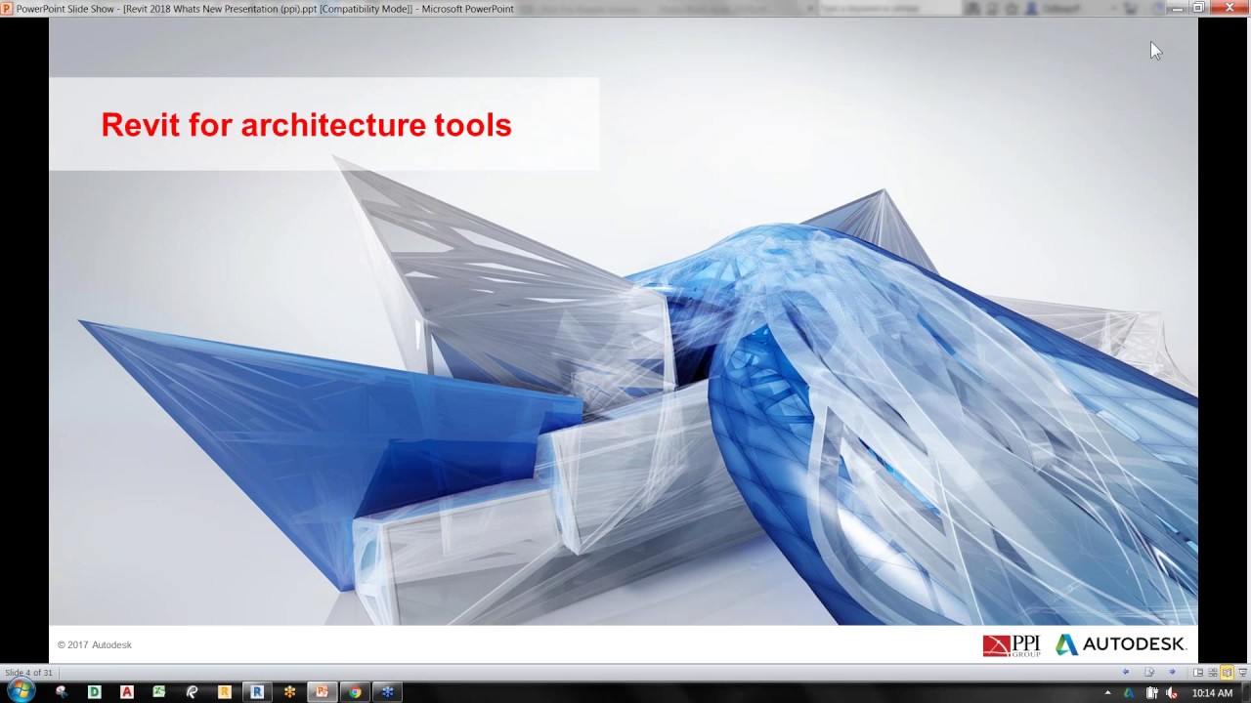Viewport: 1251px width, 703px height.
Task: Open the green D application in the taskbar
Action: click(x=95, y=692)
